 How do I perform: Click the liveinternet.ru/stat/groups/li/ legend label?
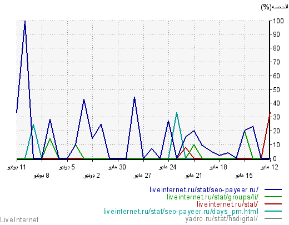pyautogui.click(x=212, y=197)
